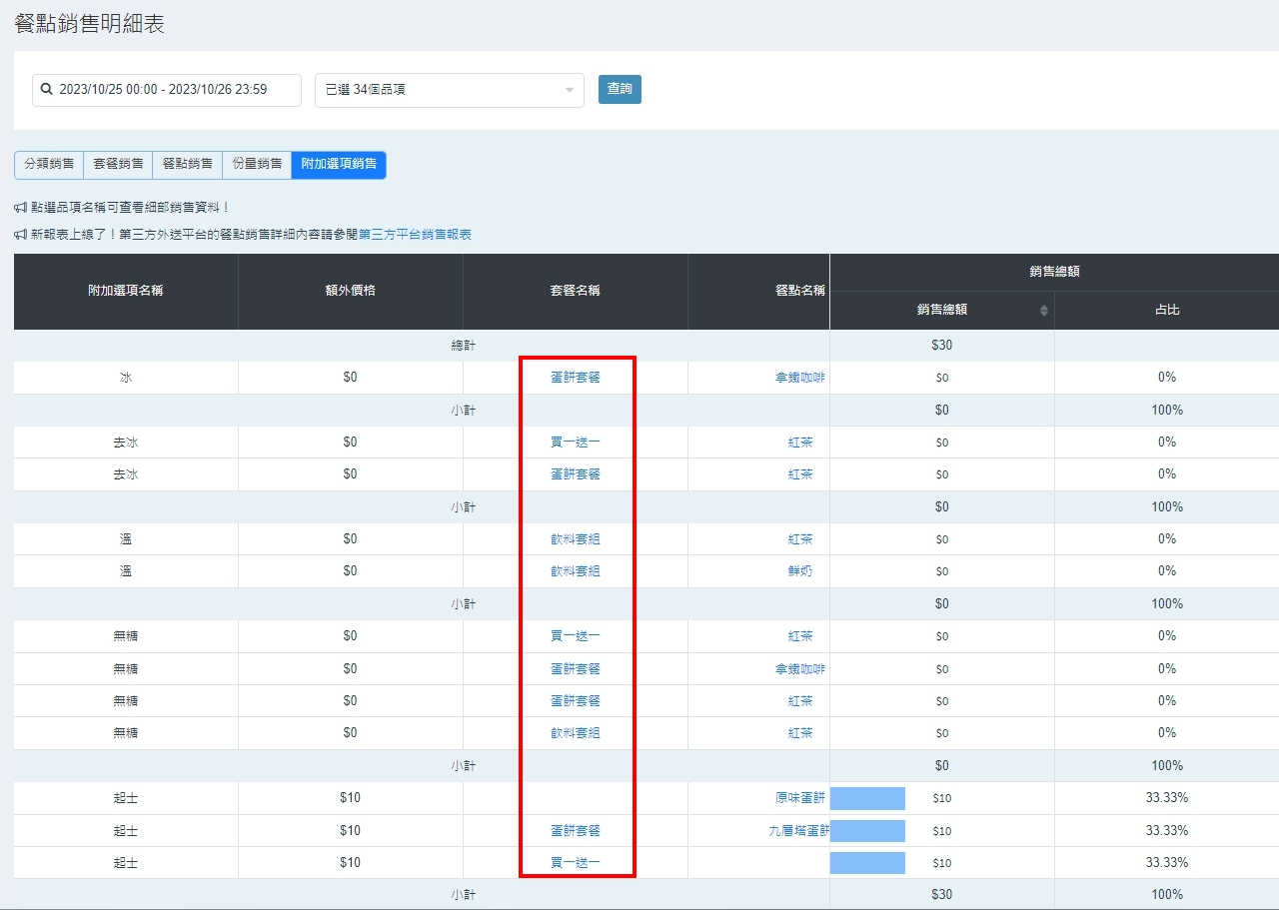Open the 第三方平台銷售報表 link
This screenshot has width=1279, height=910.
pyautogui.click(x=415, y=235)
